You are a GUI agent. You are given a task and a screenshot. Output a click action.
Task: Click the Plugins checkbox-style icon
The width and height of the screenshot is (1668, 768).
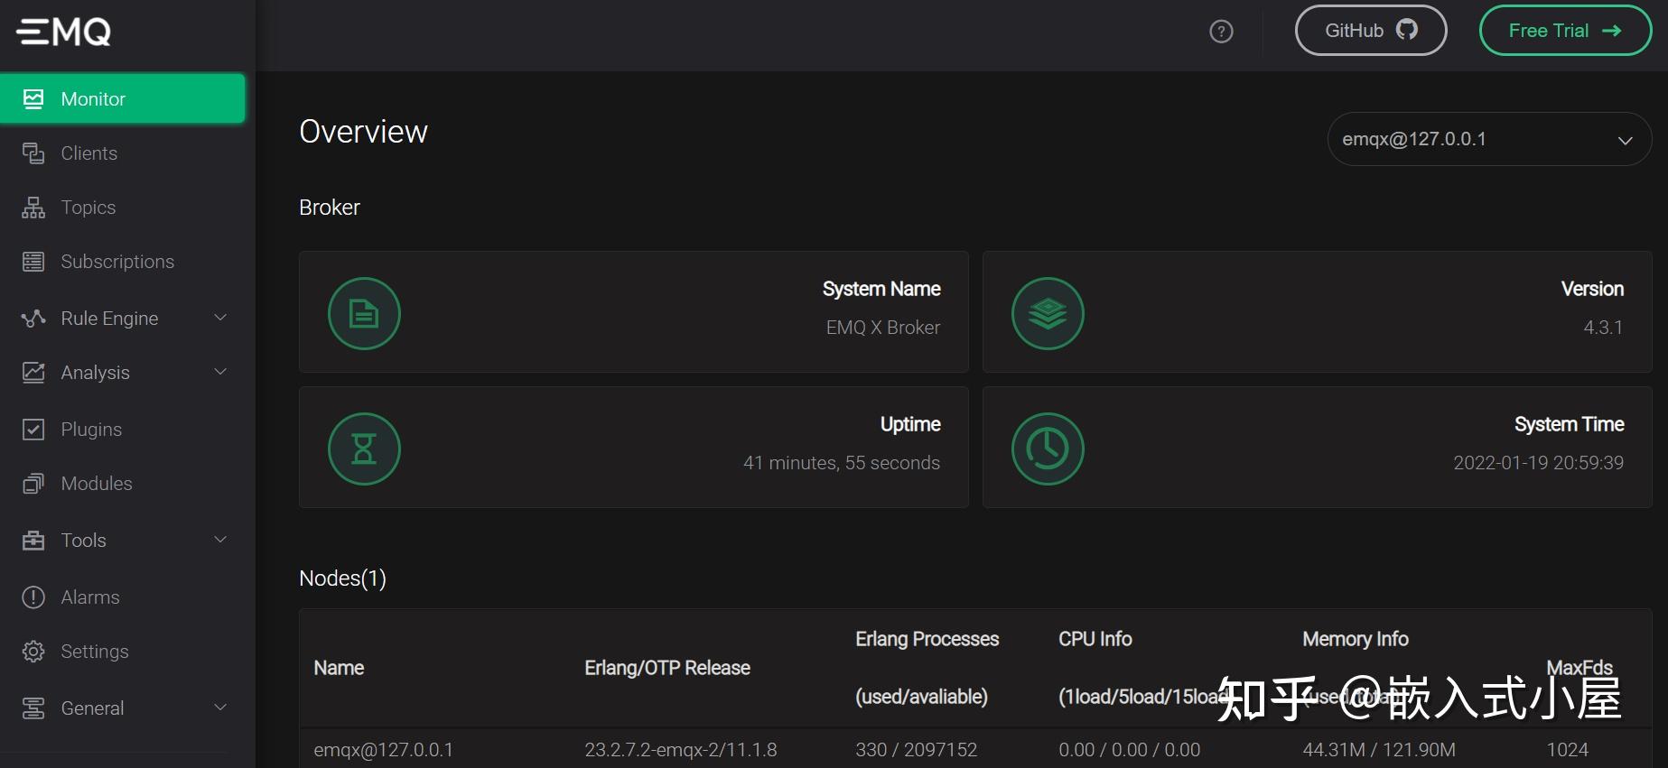pyautogui.click(x=33, y=430)
